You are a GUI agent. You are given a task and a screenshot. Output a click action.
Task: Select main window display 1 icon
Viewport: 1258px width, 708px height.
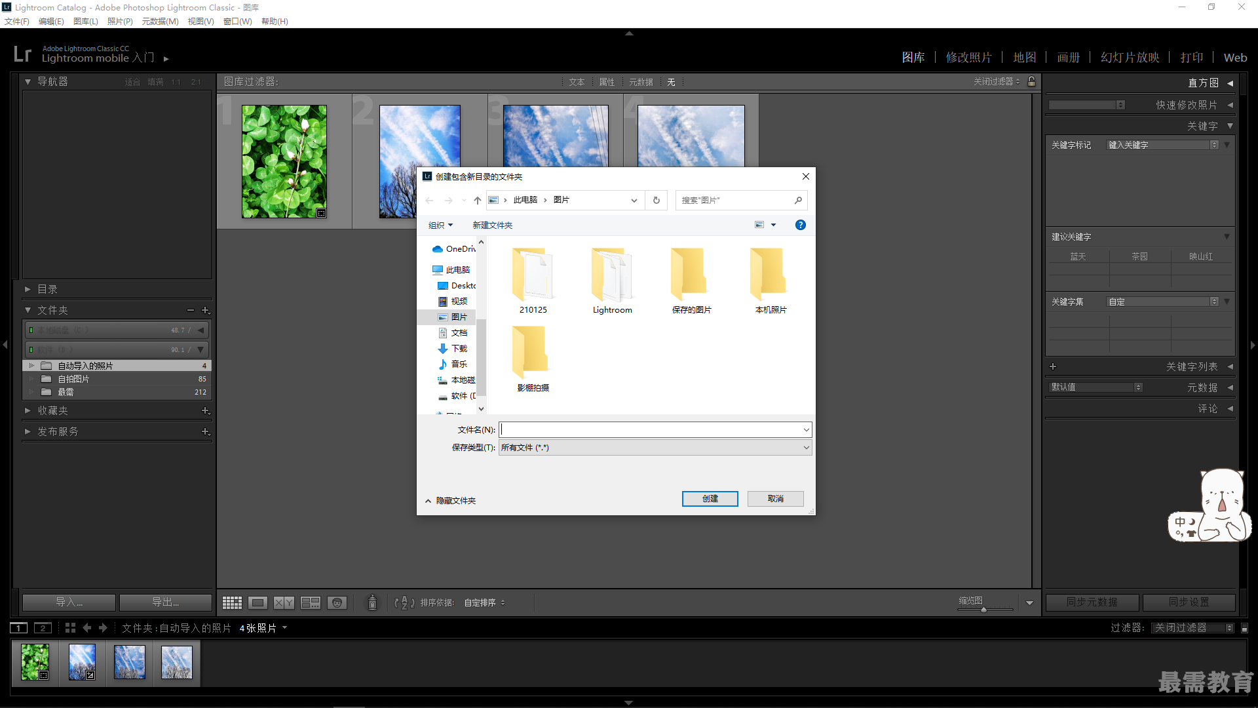pyautogui.click(x=19, y=628)
